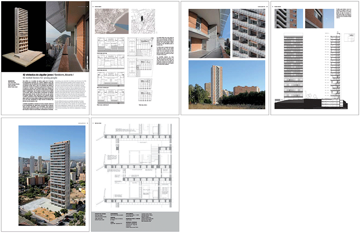This screenshot has height=234, width=360.
Task: Click the front elevation drawing of the tower
Action: pyautogui.click(x=294, y=66)
